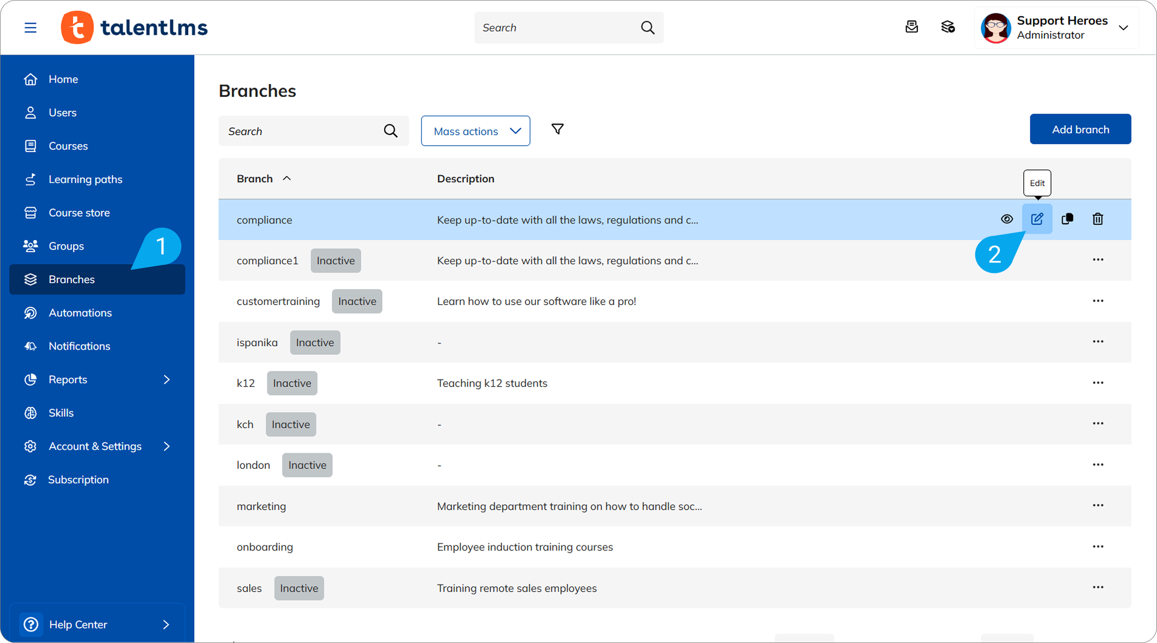Go to Automations in sidebar
Screen dimensions: 1157x643
tap(80, 313)
